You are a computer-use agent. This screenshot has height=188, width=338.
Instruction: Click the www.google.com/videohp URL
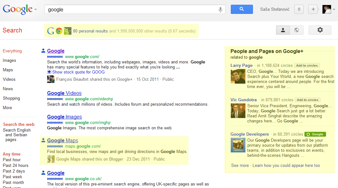pyautogui.click(x=89, y=99)
